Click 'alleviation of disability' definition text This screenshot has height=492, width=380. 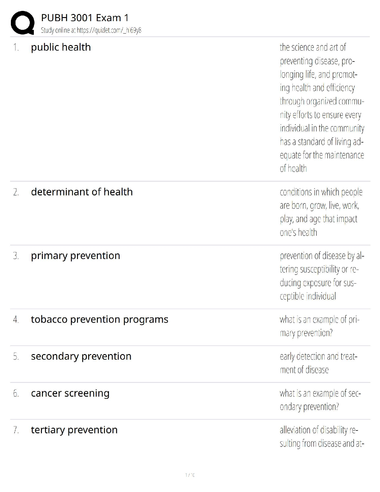tap(321, 437)
